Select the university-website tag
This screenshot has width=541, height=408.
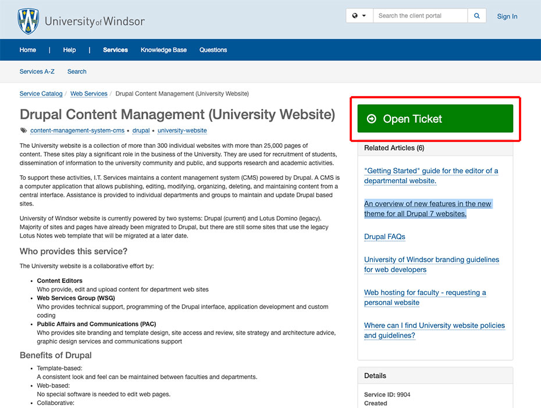pyautogui.click(x=182, y=131)
